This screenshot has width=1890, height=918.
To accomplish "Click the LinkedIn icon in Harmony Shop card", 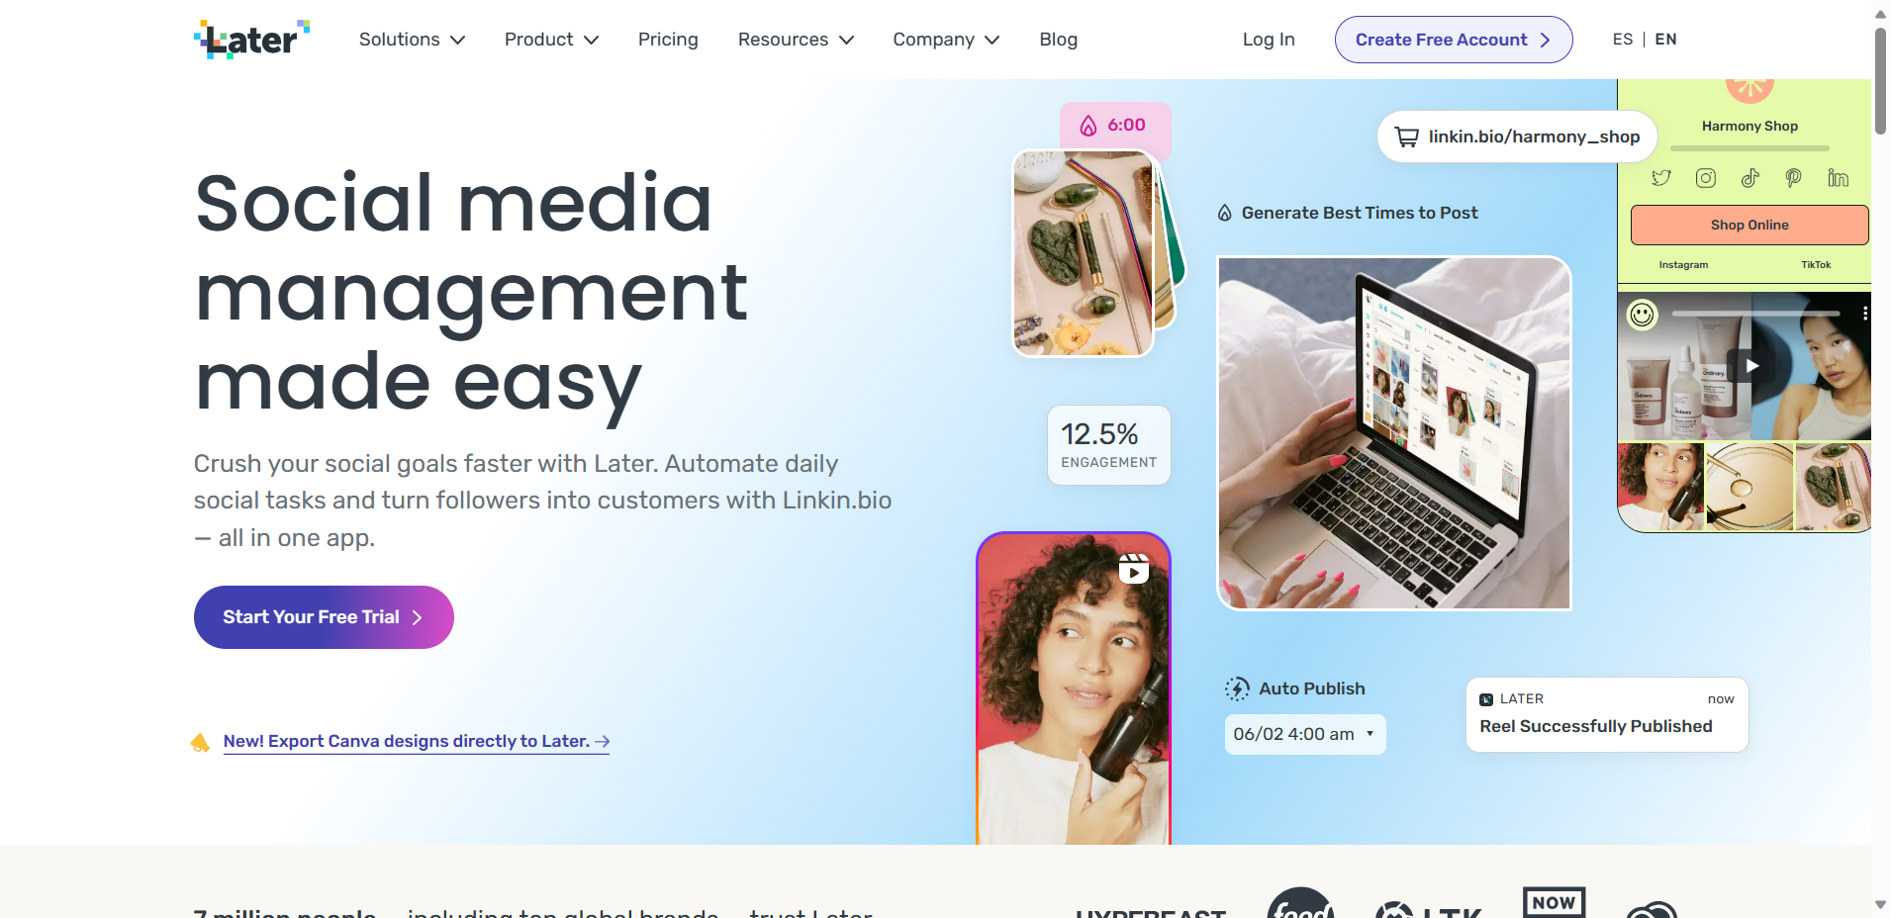I will (1838, 178).
